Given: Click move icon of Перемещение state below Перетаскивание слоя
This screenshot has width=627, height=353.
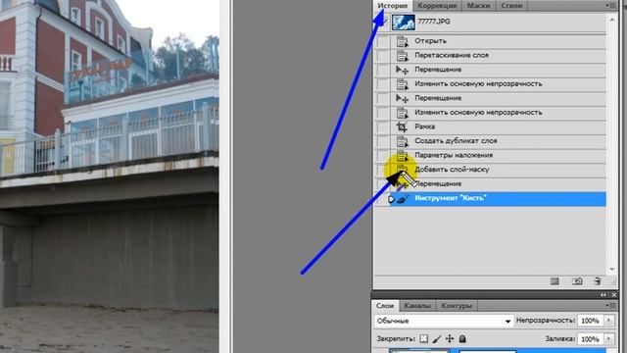Looking at the screenshot, I should tap(402, 70).
